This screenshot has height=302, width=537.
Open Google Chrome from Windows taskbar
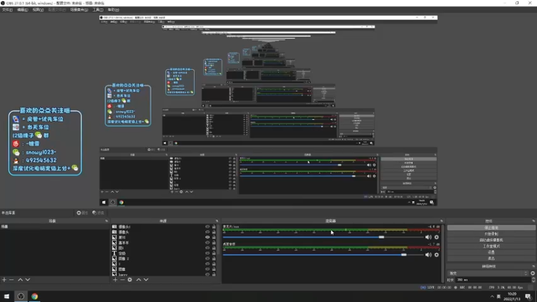tap(35, 296)
